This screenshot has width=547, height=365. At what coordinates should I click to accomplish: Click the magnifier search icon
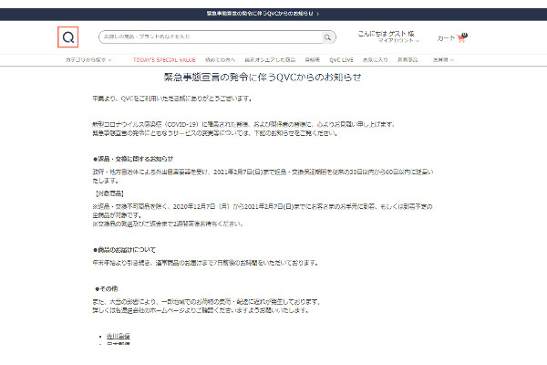coord(329,36)
